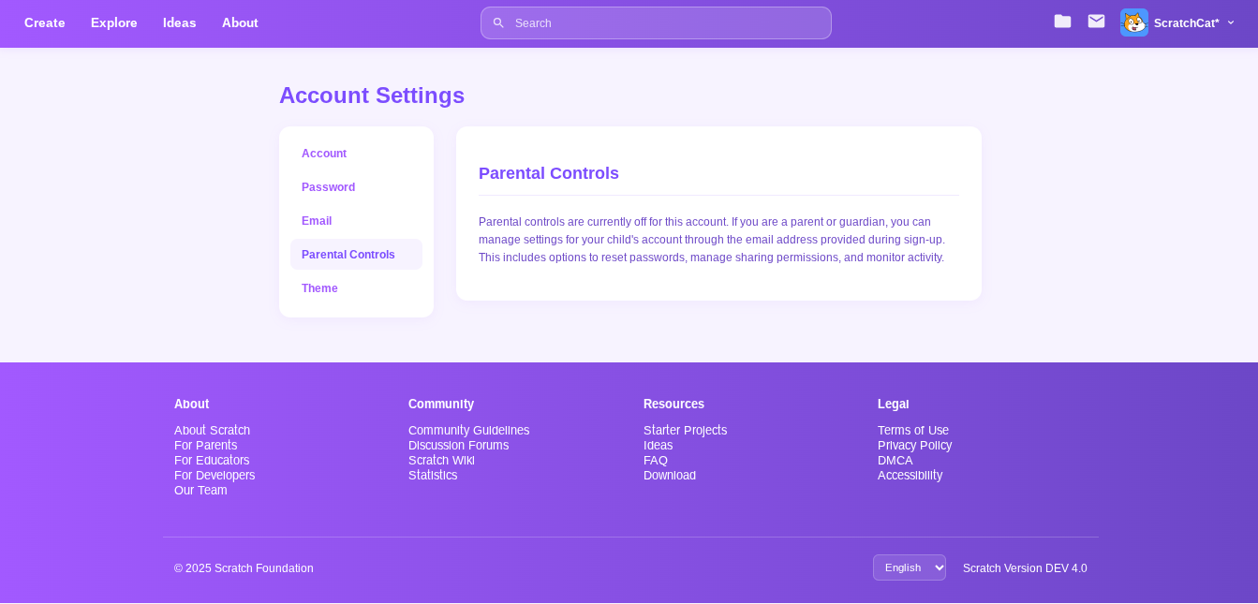
Task: Open the Community Guidelines link
Action: click(468, 431)
